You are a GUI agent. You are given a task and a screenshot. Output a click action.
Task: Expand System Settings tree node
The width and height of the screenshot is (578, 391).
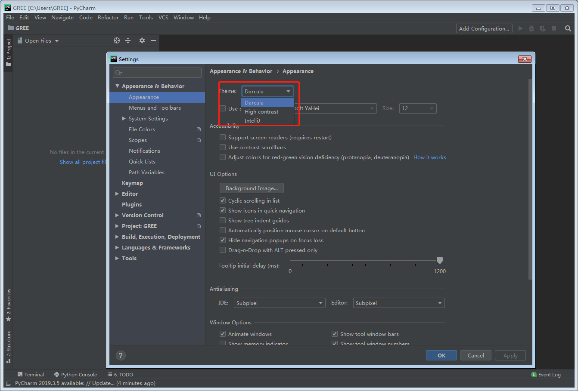(124, 118)
